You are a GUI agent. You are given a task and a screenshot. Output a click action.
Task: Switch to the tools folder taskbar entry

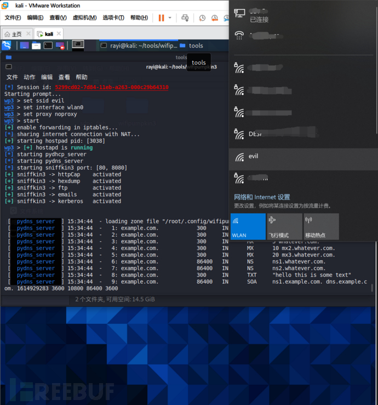191,45
